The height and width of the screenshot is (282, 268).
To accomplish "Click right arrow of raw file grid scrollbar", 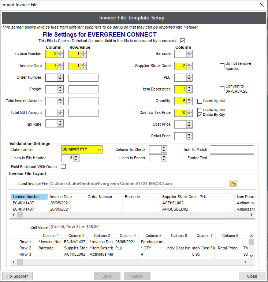I will pos(245,262).
